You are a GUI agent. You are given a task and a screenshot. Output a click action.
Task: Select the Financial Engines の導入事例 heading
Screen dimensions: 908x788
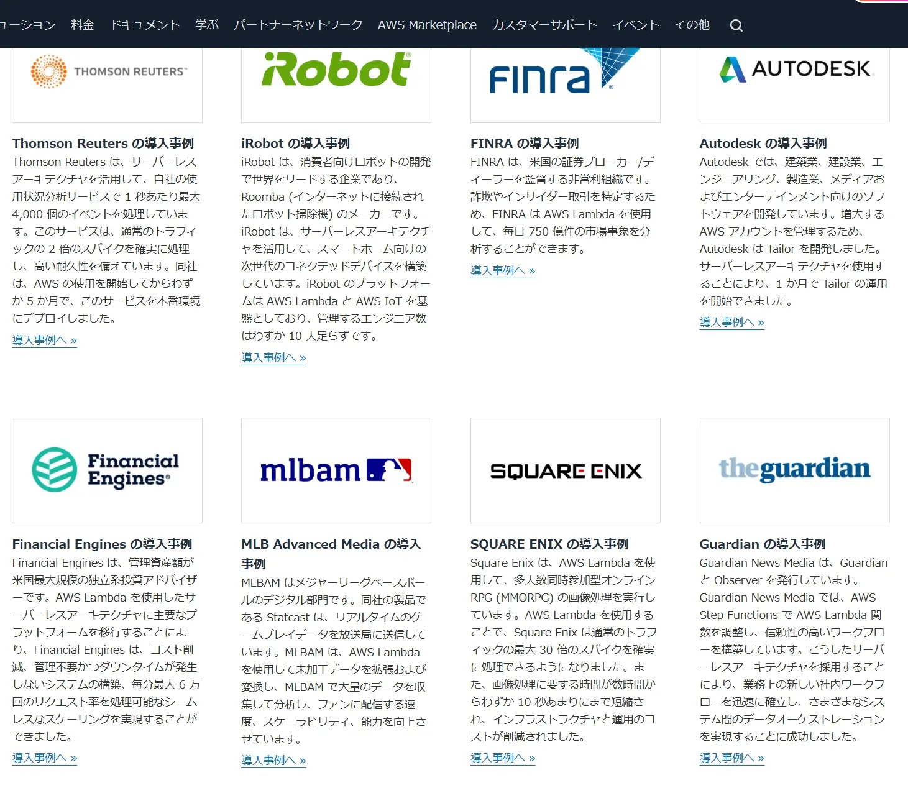click(103, 544)
